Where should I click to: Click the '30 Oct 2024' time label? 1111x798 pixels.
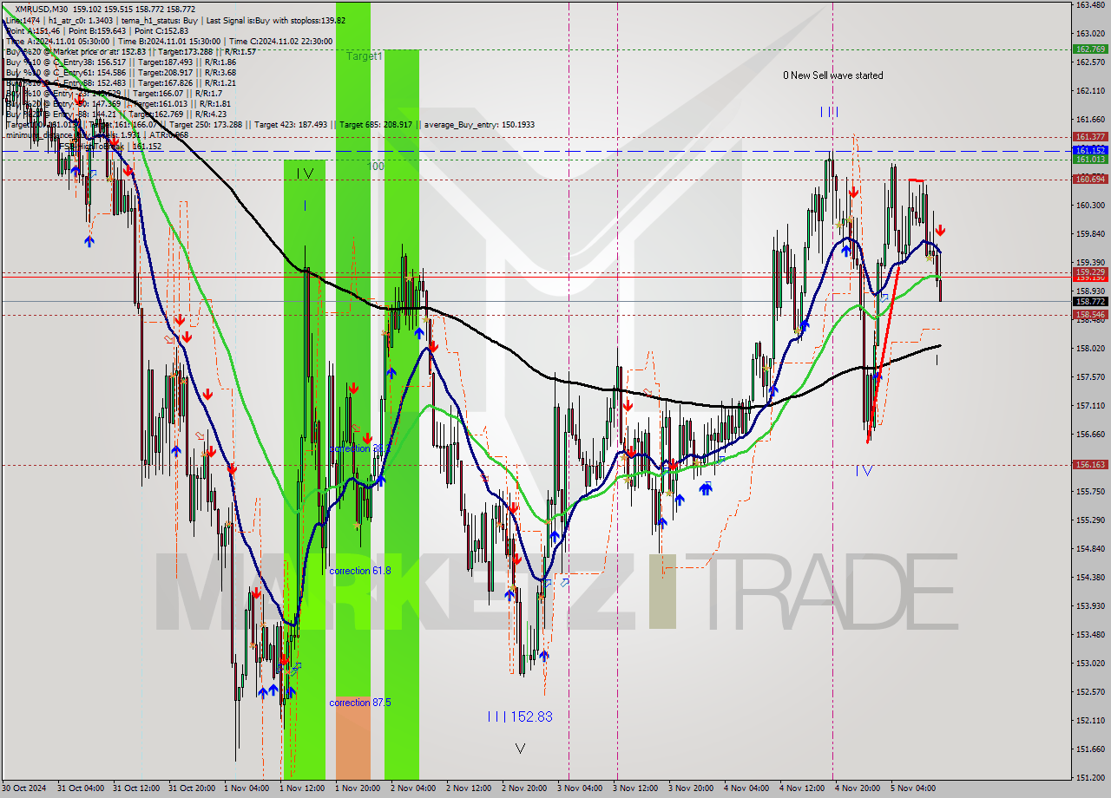point(24,788)
